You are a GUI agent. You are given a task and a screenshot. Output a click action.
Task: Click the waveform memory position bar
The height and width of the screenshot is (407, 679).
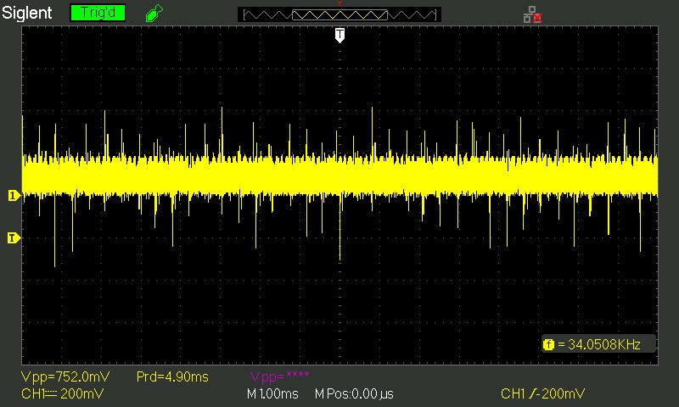point(339,14)
